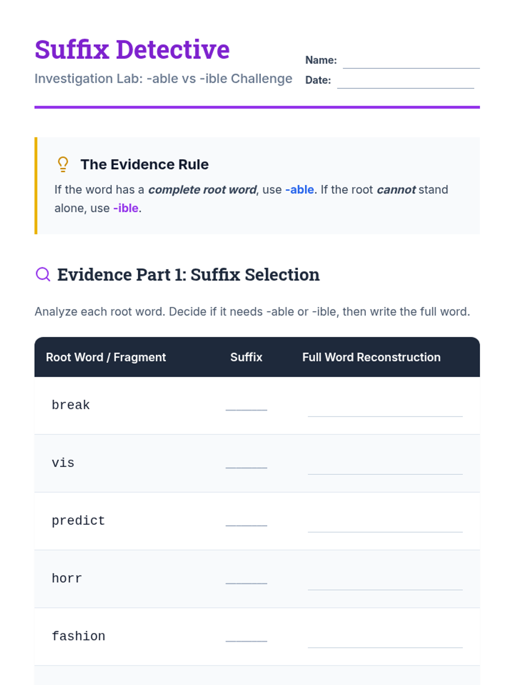Viewport: 514px width, 685px height.
Task: Click the lightbulb icon beside Evidence Rule
Action: point(63,164)
